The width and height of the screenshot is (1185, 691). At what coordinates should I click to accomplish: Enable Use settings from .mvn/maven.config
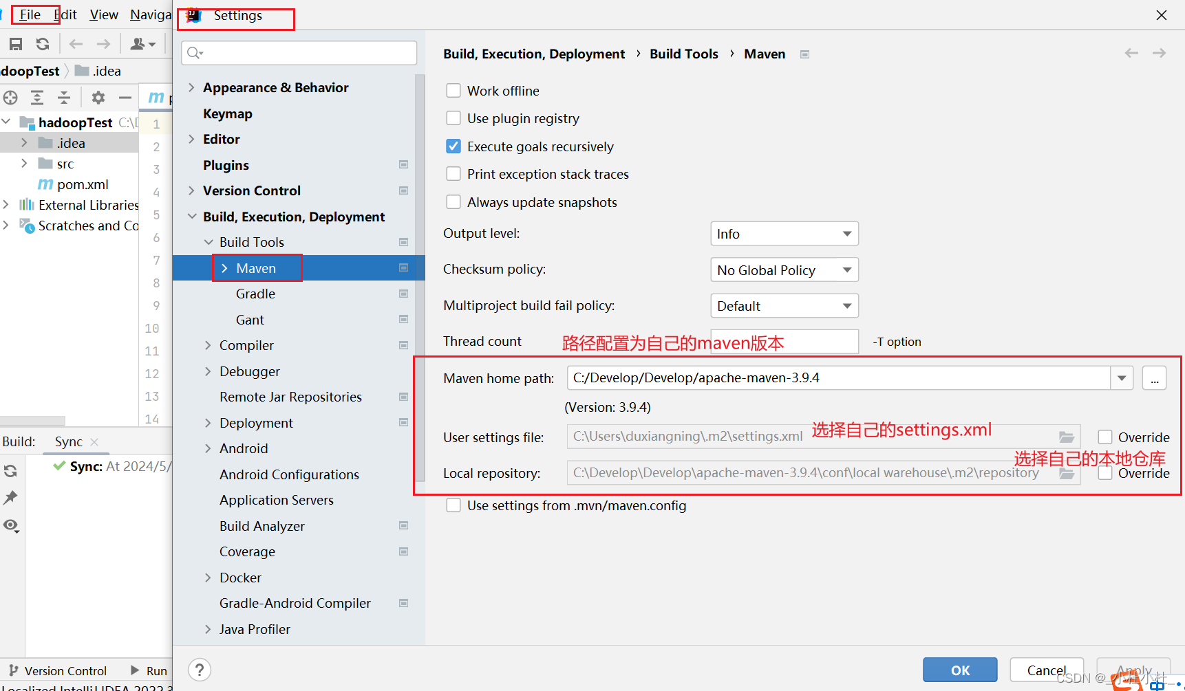(x=453, y=505)
